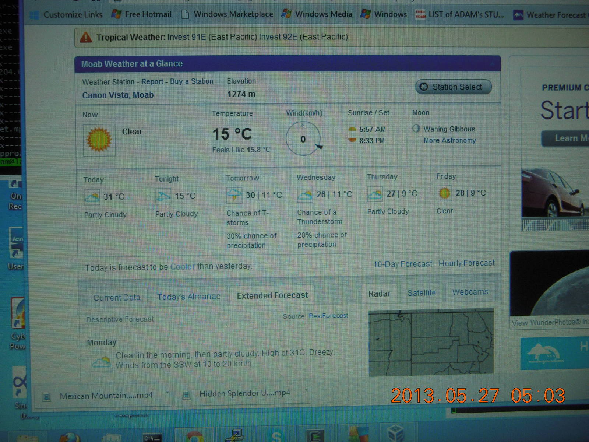Open the 10-Day Forecast link

(x=403, y=264)
